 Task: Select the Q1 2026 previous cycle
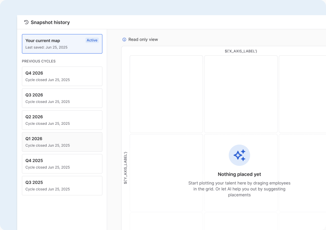pos(62,142)
